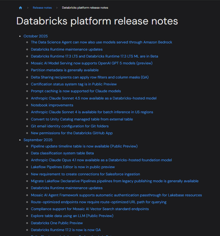Open Delta Sharing row filters link
Screen dimensions: 220x236
(90, 77)
